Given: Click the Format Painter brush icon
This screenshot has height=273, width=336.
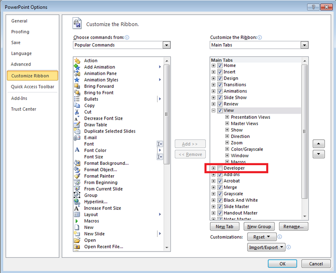Looking at the screenshot, I should pos(77,176).
